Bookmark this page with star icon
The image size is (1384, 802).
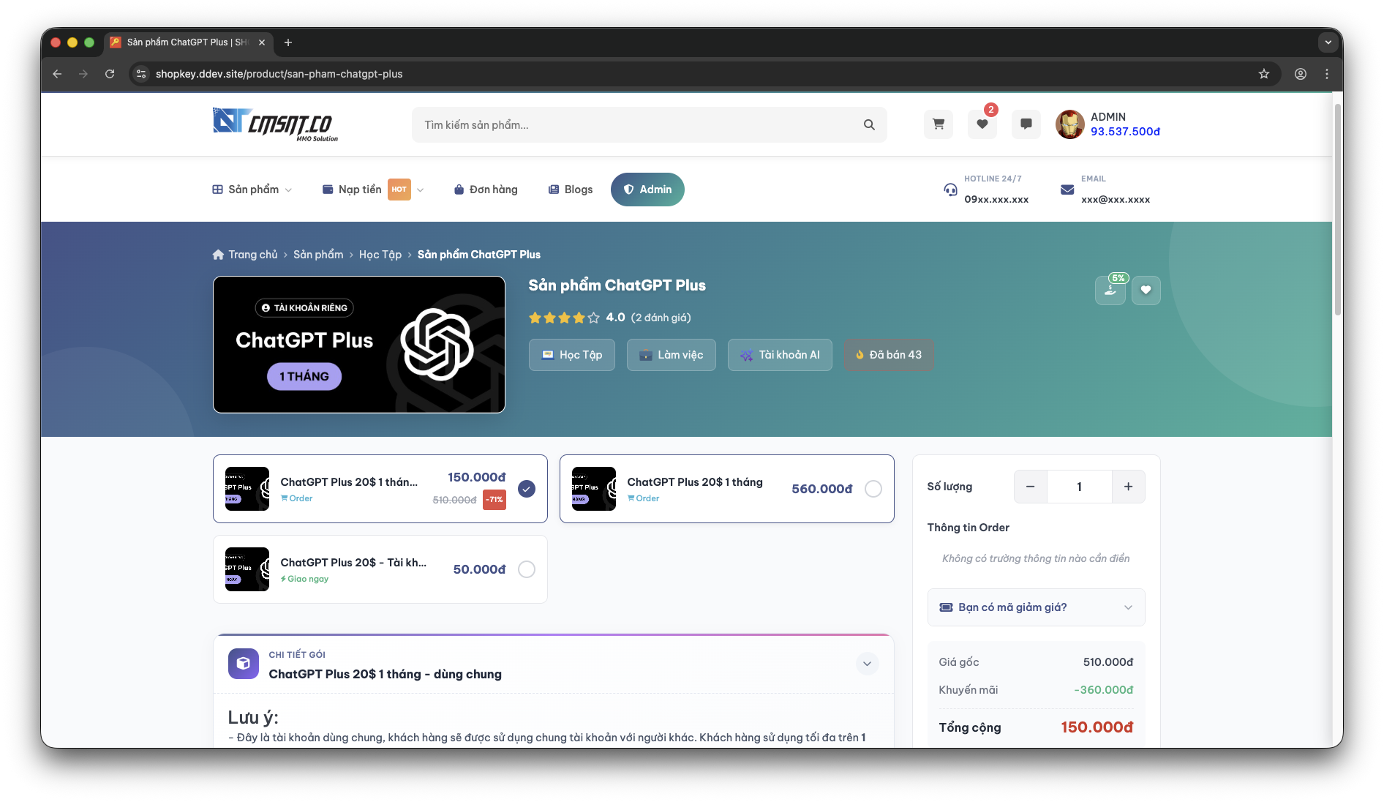coord(1263,74)
